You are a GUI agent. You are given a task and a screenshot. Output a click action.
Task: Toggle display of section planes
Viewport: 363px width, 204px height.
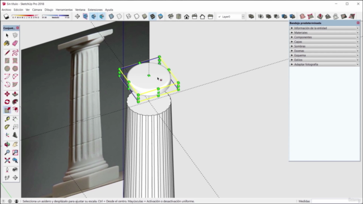click(x=86, y=16)
